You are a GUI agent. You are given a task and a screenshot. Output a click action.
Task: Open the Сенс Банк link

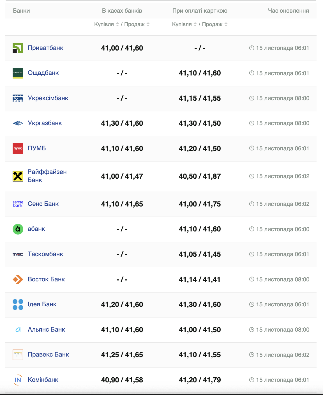coord(43,204)
